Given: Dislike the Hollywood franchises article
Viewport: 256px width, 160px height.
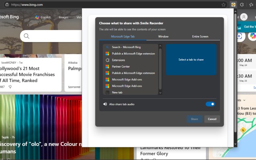Looking at the screenshot, I should pos(10,87).
